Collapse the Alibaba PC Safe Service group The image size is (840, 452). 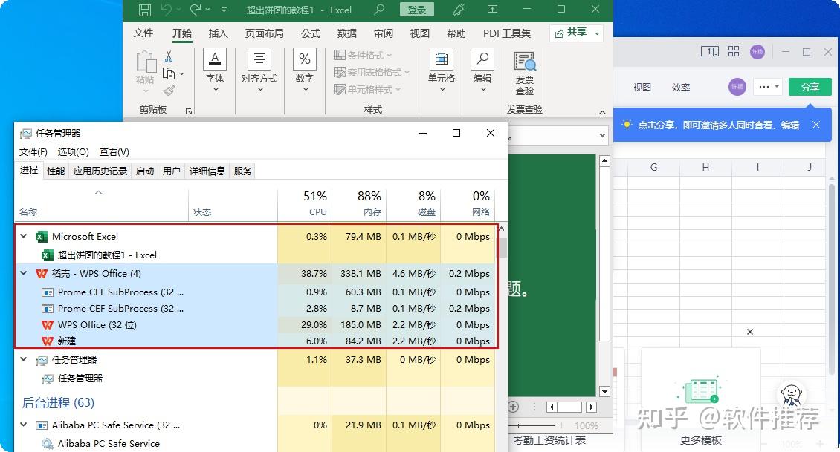(x=24, y=425)
